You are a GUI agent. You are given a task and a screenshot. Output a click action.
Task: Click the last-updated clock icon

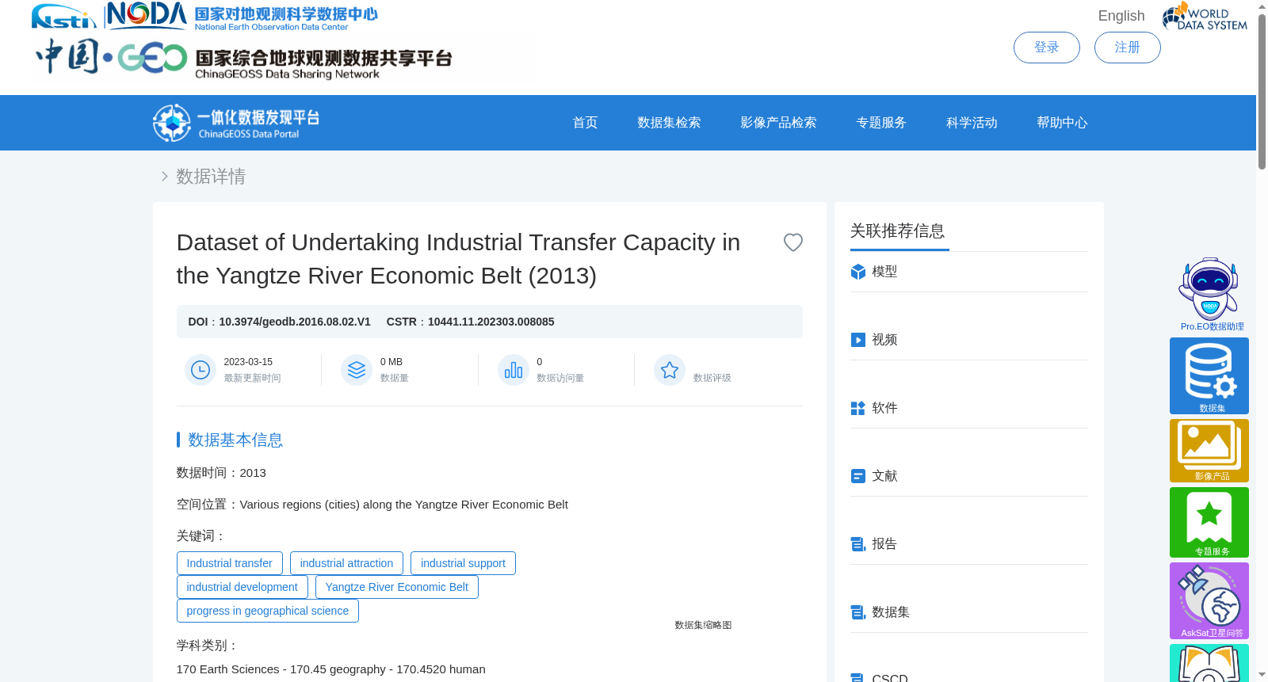(201, 370)
